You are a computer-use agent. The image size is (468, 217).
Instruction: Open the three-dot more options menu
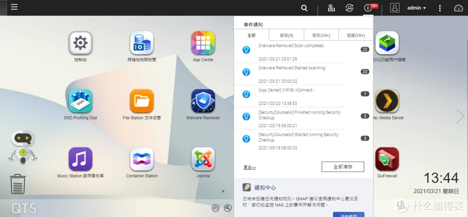tap(440, 8)
